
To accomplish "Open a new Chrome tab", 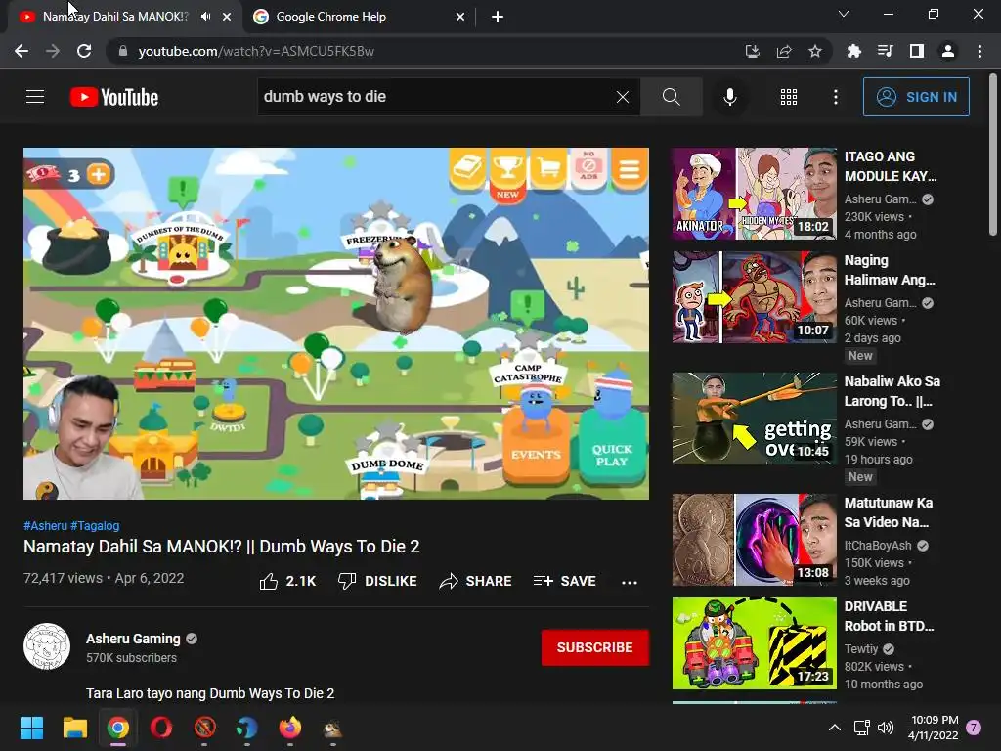I will (x=498, y=17).
